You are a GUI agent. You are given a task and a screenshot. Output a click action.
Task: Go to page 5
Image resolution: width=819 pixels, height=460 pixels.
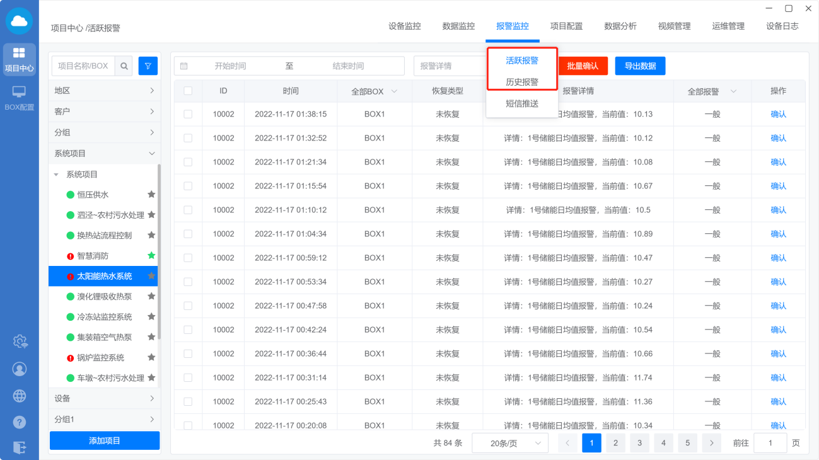click(x=687, y=443)
